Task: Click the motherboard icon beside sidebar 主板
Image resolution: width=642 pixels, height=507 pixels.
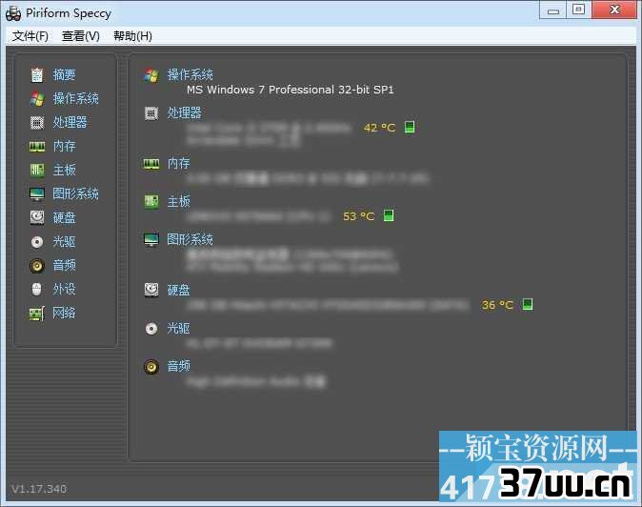Action: point(37,170)
